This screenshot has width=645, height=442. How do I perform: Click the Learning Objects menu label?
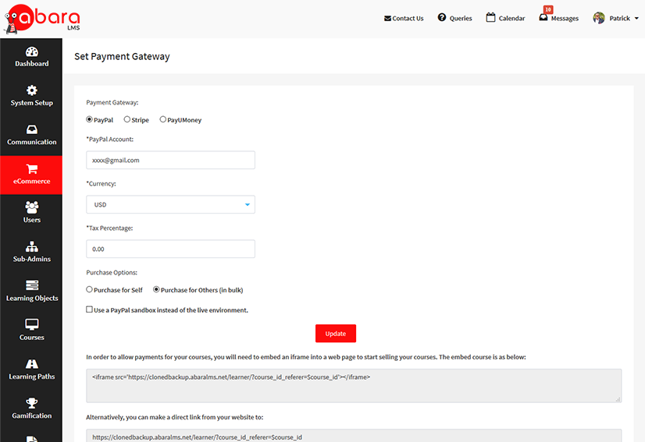point(32,299)
